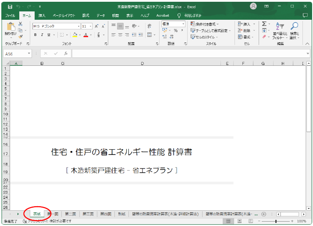
Task: Click the Increase Decimal icon
Action: point(165,37)
